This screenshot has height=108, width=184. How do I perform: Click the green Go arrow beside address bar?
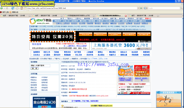(141, 8)
